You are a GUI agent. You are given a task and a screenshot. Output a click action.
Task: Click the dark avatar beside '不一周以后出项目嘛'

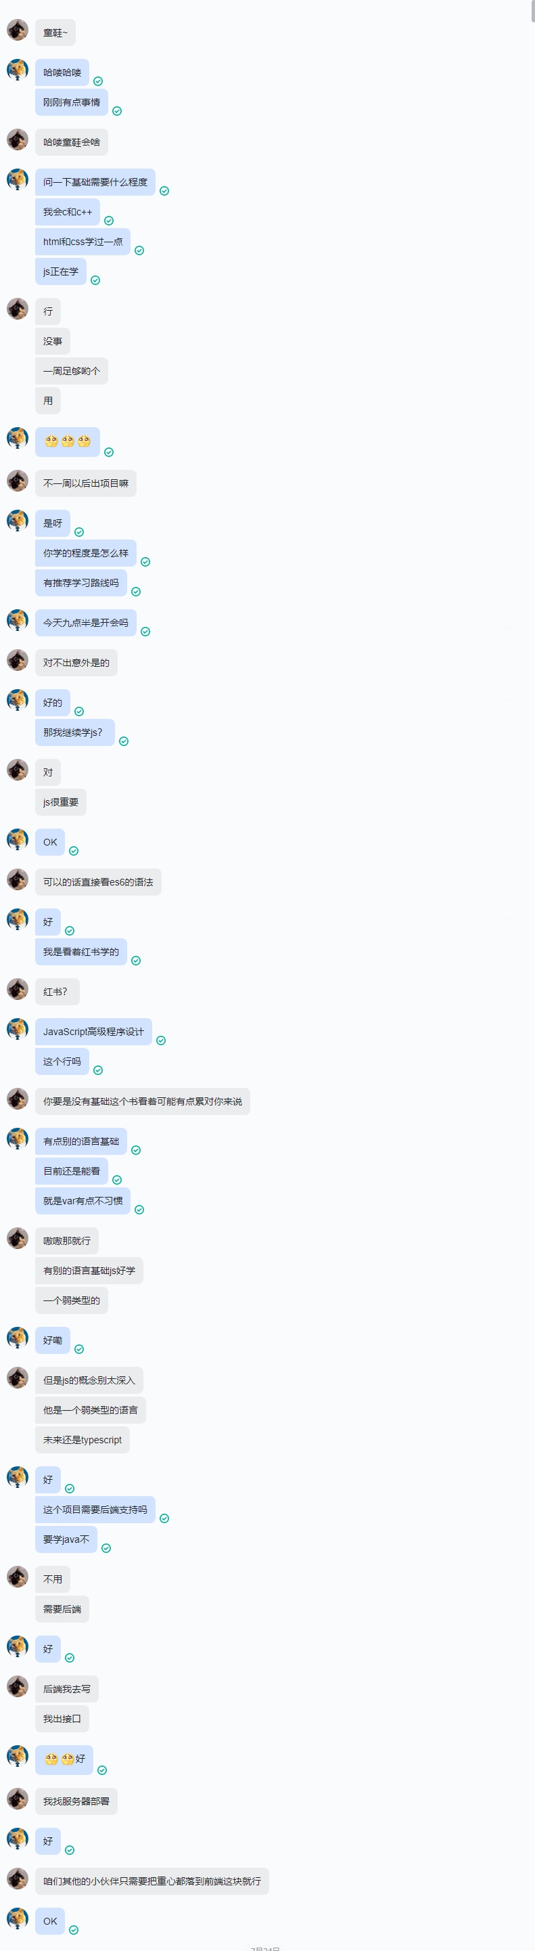click(x=18, y=481)
